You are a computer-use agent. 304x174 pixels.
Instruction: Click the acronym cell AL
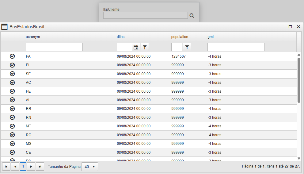tap(28, 100)
